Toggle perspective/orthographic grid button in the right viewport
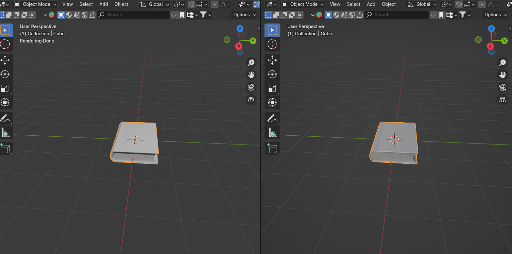 point(502,100)
